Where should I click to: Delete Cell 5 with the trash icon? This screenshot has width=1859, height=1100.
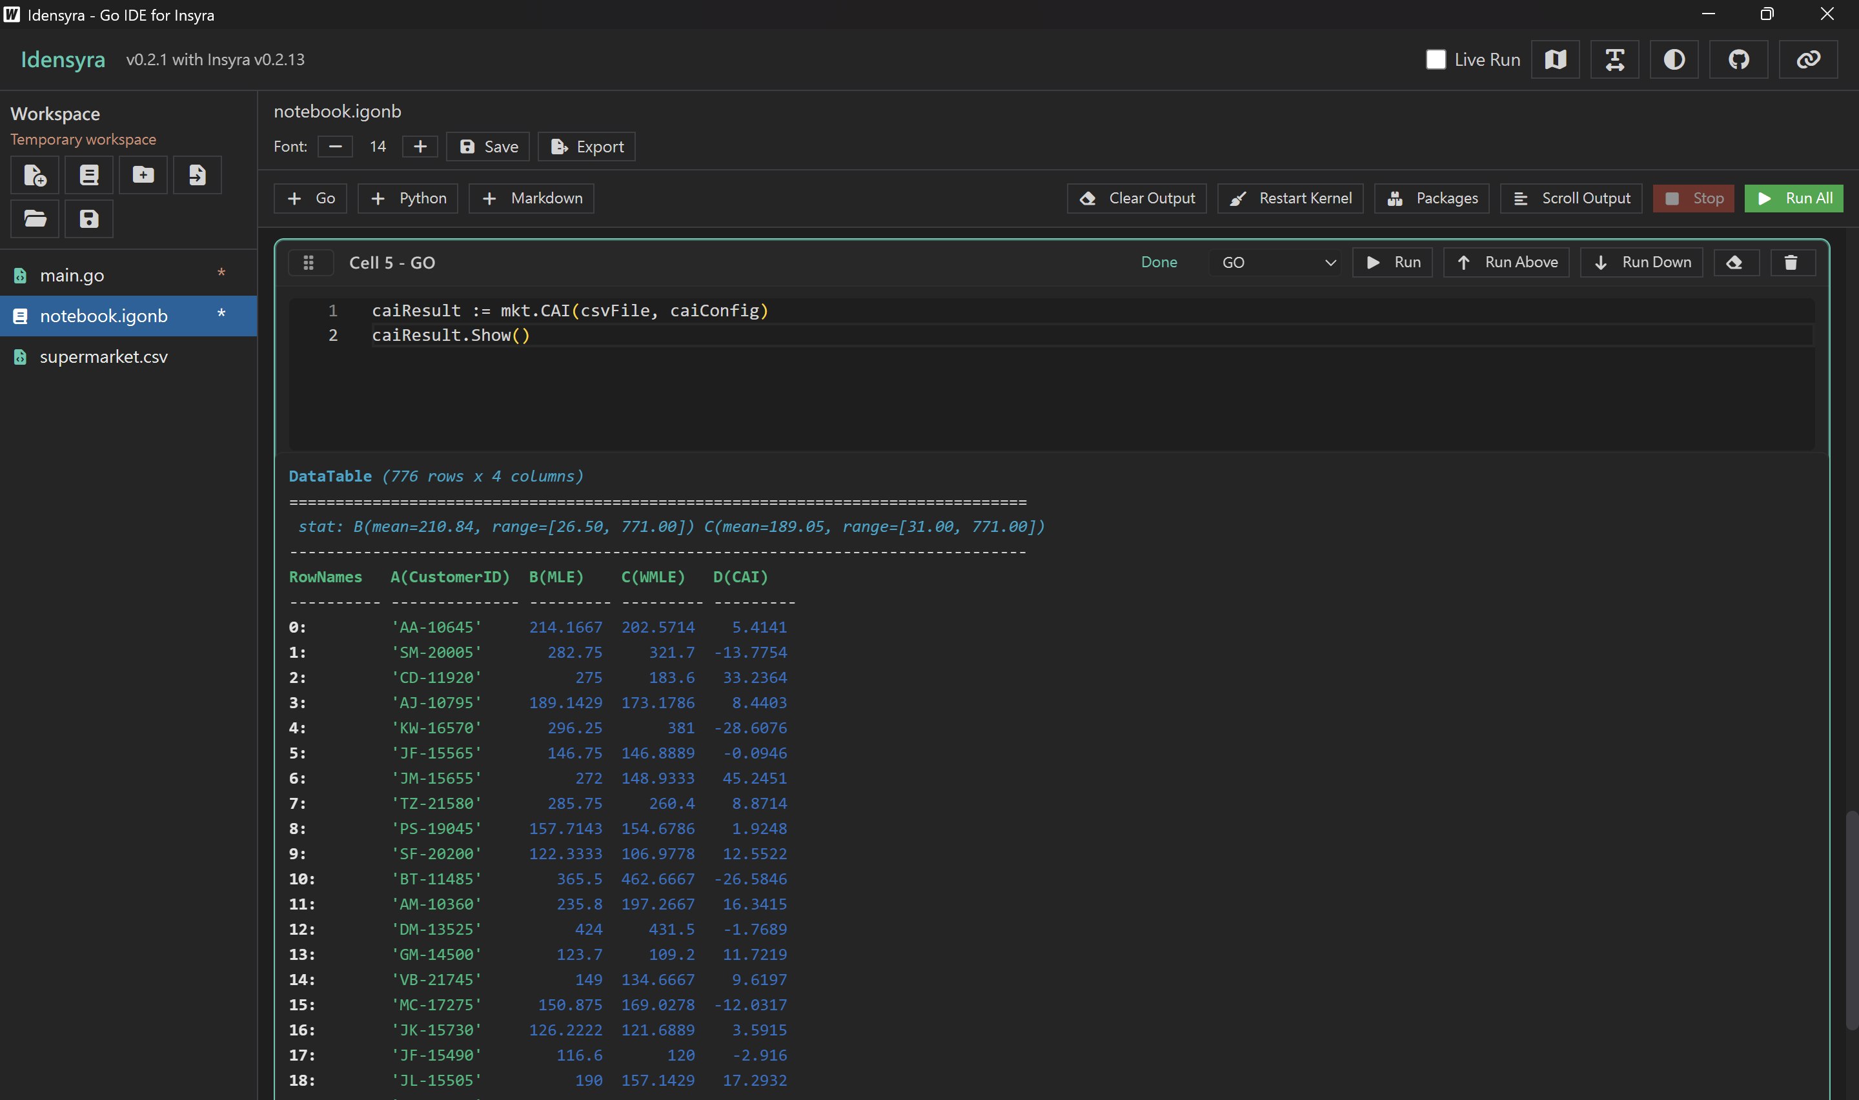pyautogui.click(x=1791, y=262)
